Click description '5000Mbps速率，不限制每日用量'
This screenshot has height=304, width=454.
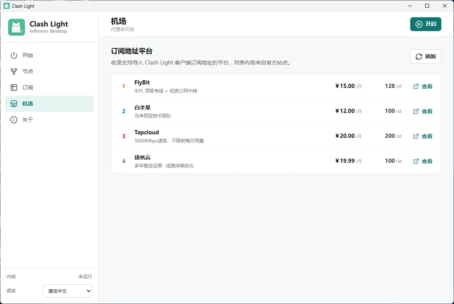coord(169,141)
